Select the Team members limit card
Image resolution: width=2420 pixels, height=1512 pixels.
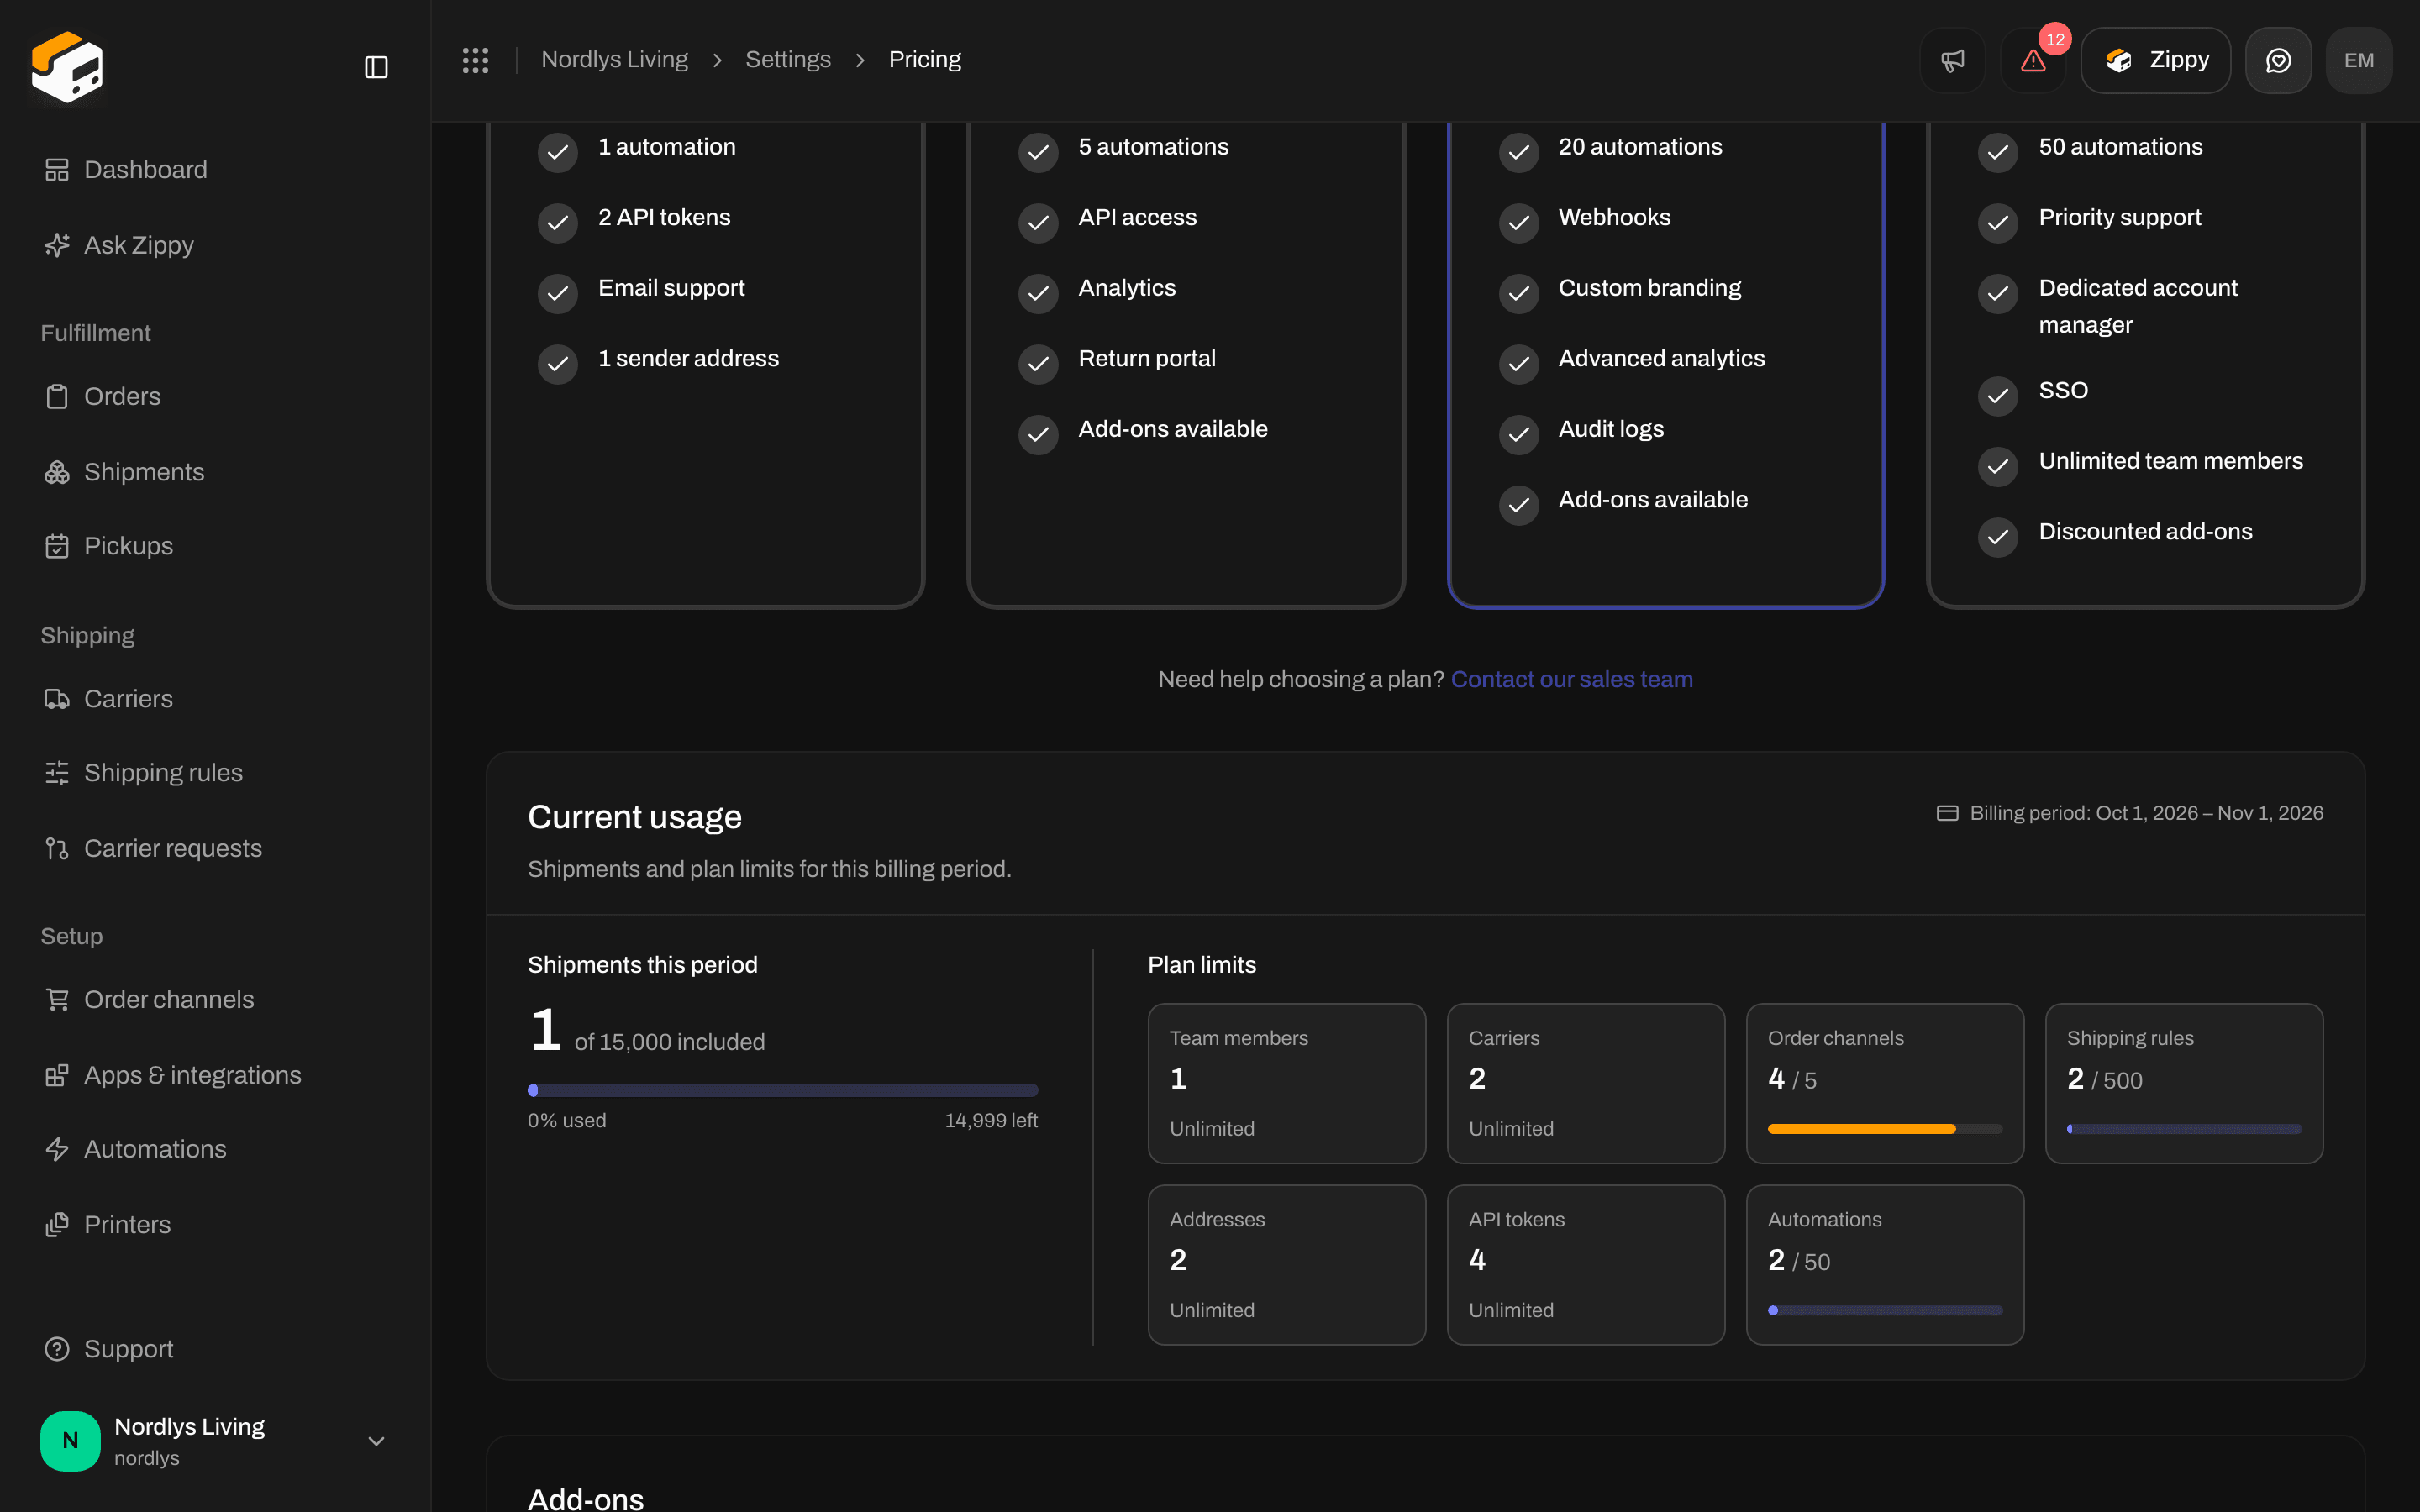click(x=1287, y=1083)
